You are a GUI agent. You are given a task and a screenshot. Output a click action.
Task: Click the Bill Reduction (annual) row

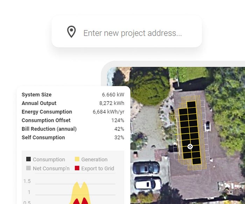73,129
